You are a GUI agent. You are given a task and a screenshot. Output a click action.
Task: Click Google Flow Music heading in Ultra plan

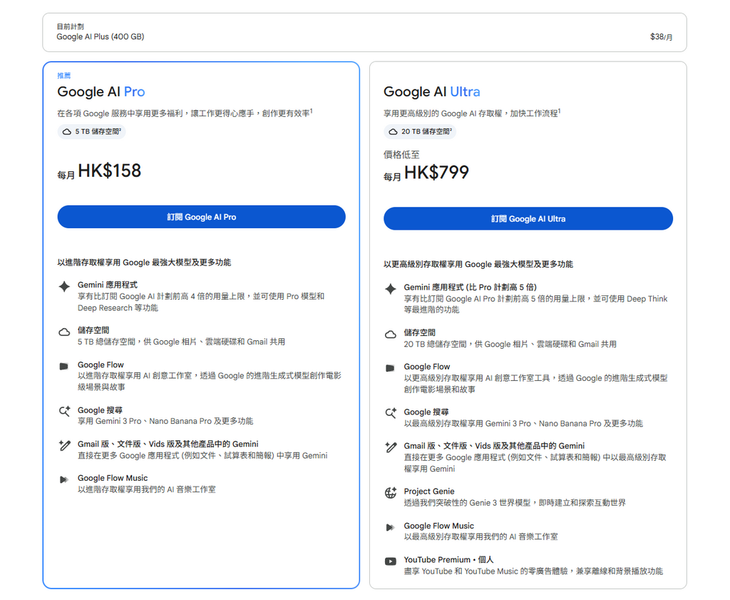coord(438,526)
